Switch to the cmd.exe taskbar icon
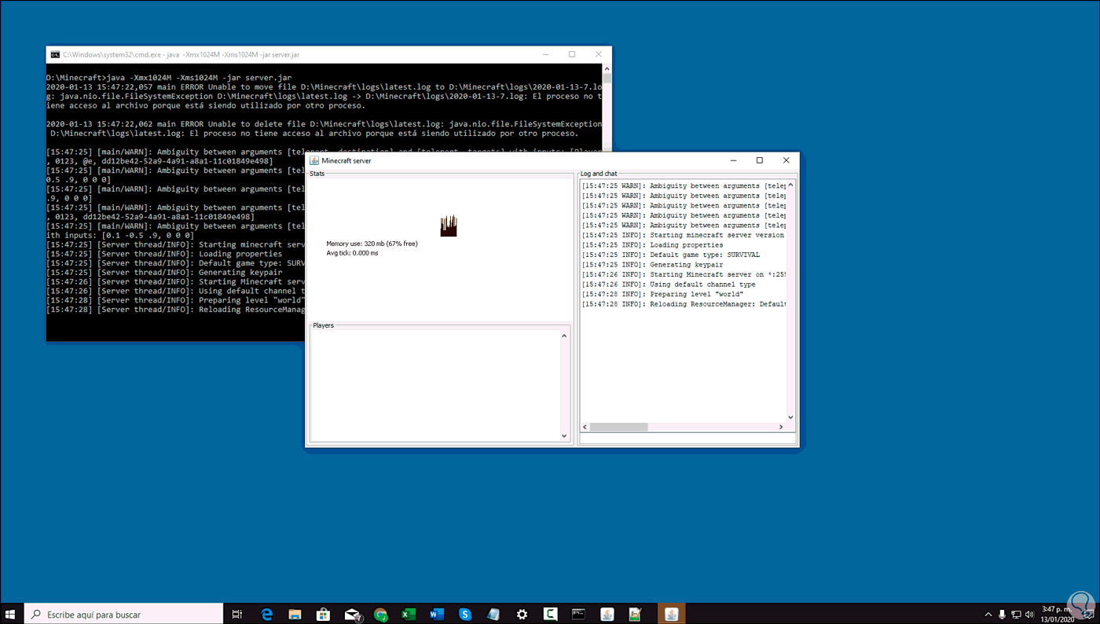1100x624 pixels. [578, 614]
